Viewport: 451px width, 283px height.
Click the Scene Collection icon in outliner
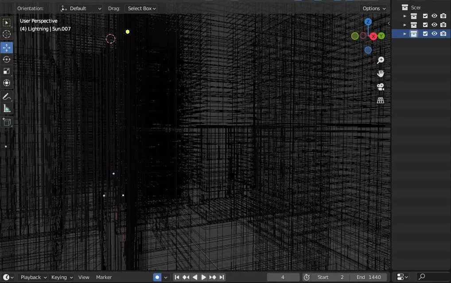(x=405, y=8)
